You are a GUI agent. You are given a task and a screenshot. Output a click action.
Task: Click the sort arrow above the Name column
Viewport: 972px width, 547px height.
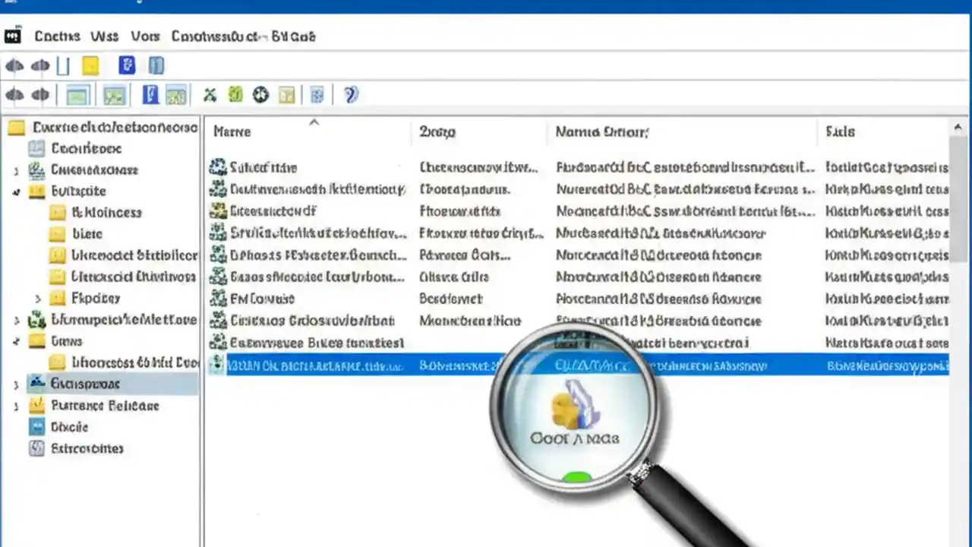(314, 122)
